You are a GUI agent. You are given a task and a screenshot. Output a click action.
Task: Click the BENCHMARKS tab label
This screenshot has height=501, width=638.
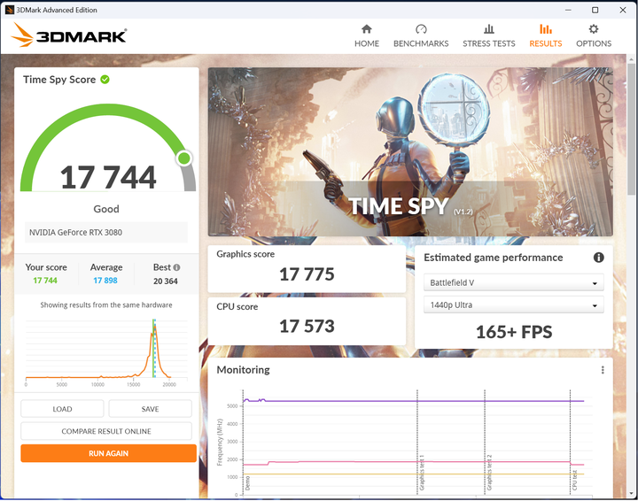click(x=421, y=43)
